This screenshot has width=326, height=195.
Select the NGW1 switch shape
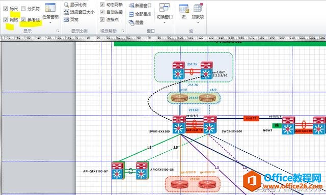pos(288,126)
